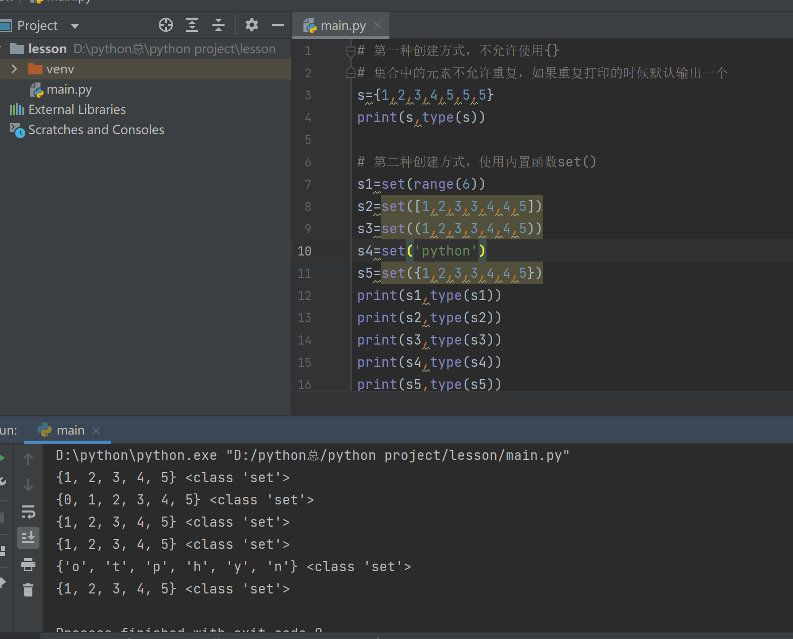This screenshot has height=639, width=793.
Task: Open Project panel settings gear
Action: pos(251,25)
